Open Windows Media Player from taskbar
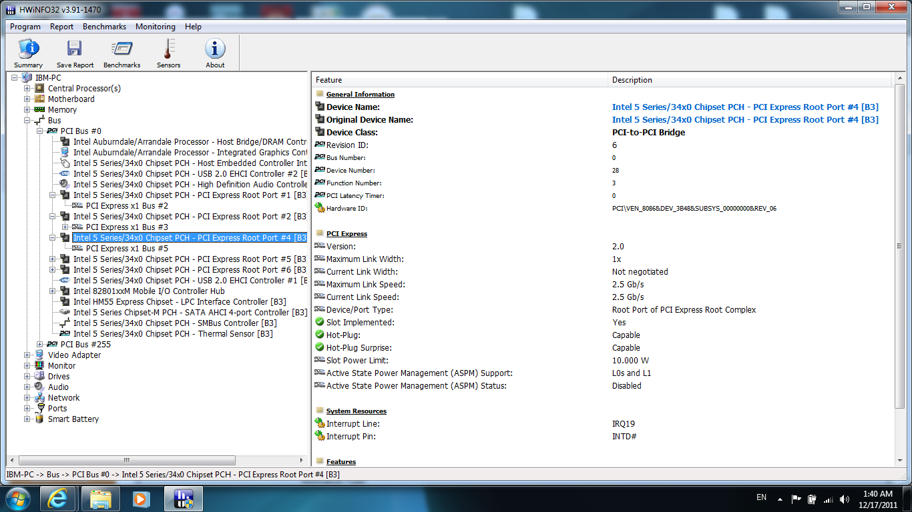Image resolution: width=912 pixels, height=512 pixels. pos(141,499)
